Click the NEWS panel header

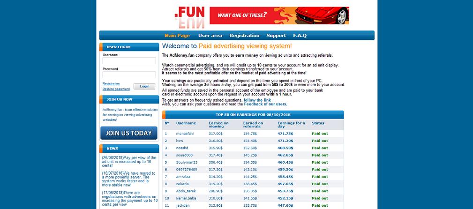129,149
